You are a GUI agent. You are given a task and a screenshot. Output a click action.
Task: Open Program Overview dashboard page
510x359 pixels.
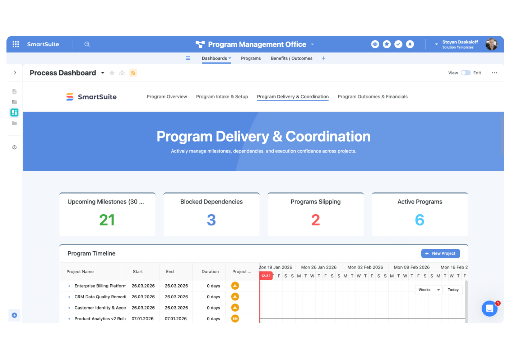pyautogui.click(x=167, y=97)
